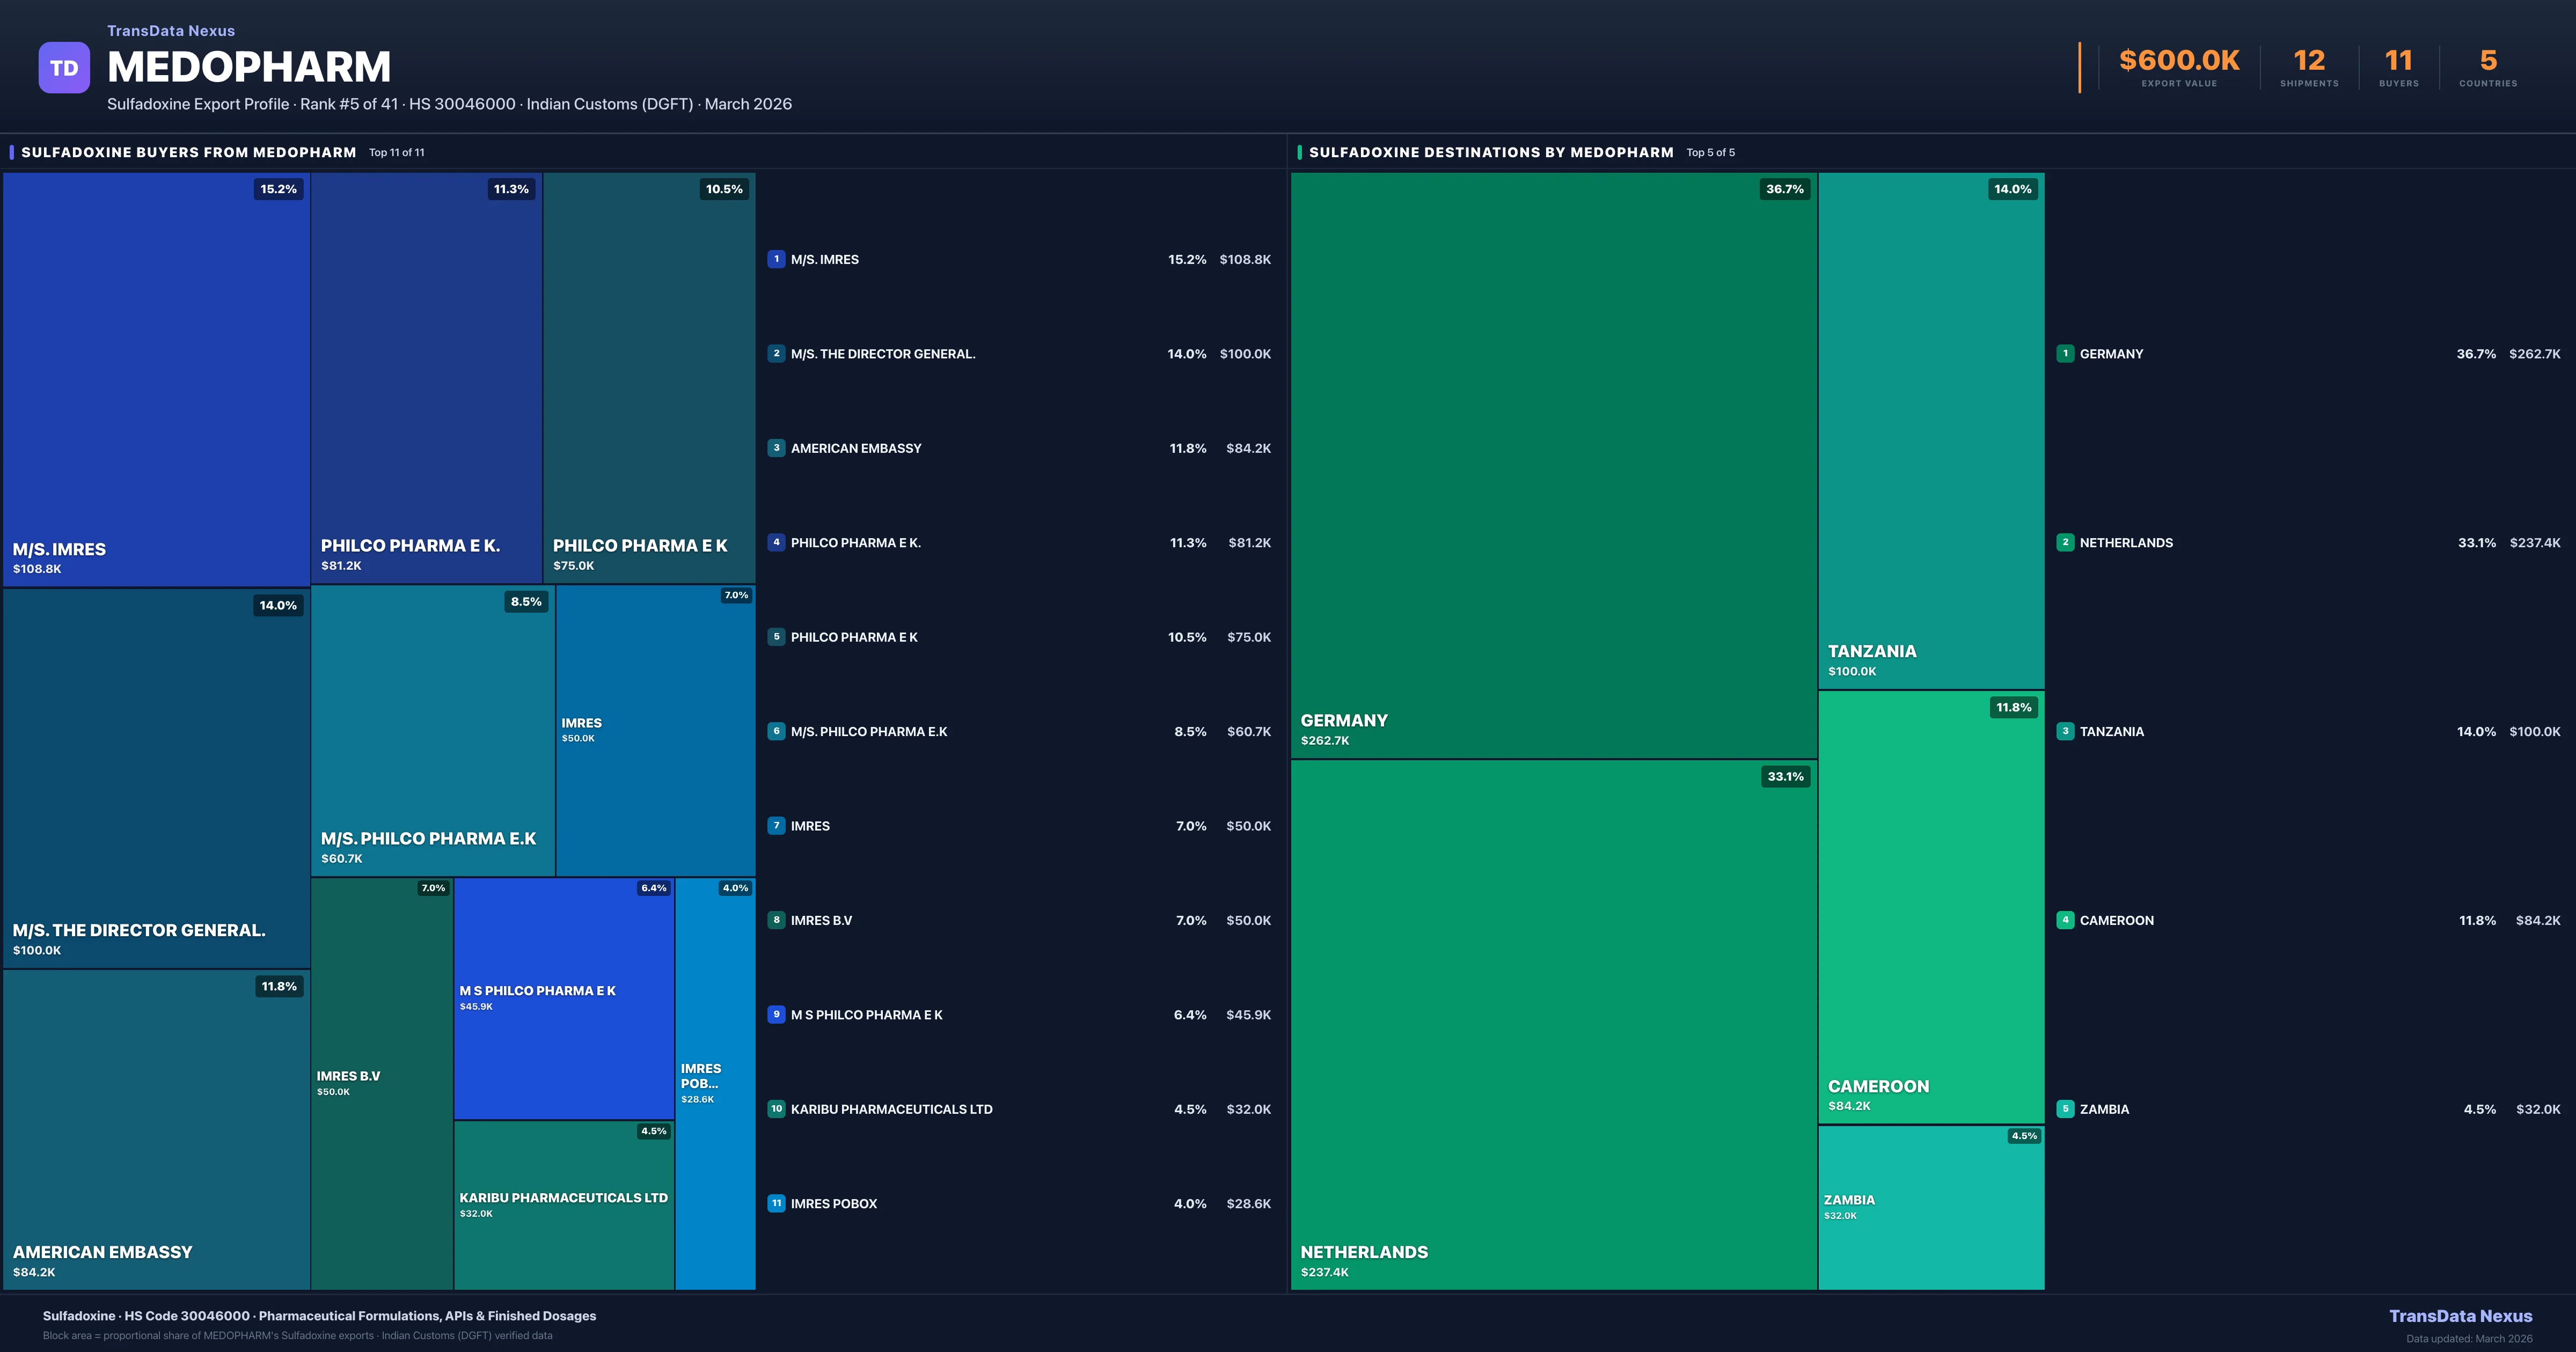Click the 36.7% badge on Germany block
Viewport: 2576px width, 1352px height.
pos(1784,189)
